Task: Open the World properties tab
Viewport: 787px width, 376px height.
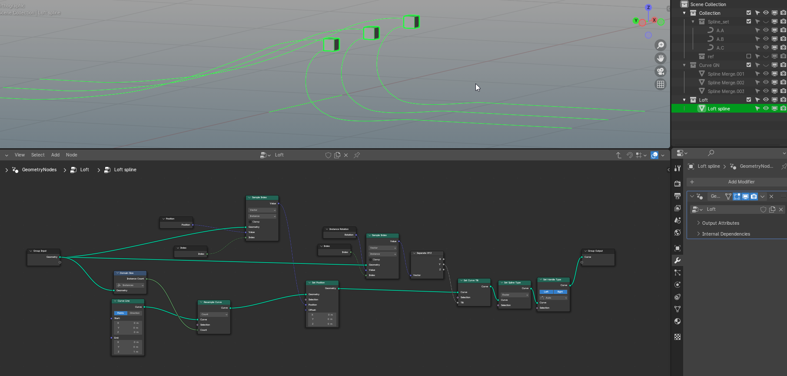Action: (677, 233)
